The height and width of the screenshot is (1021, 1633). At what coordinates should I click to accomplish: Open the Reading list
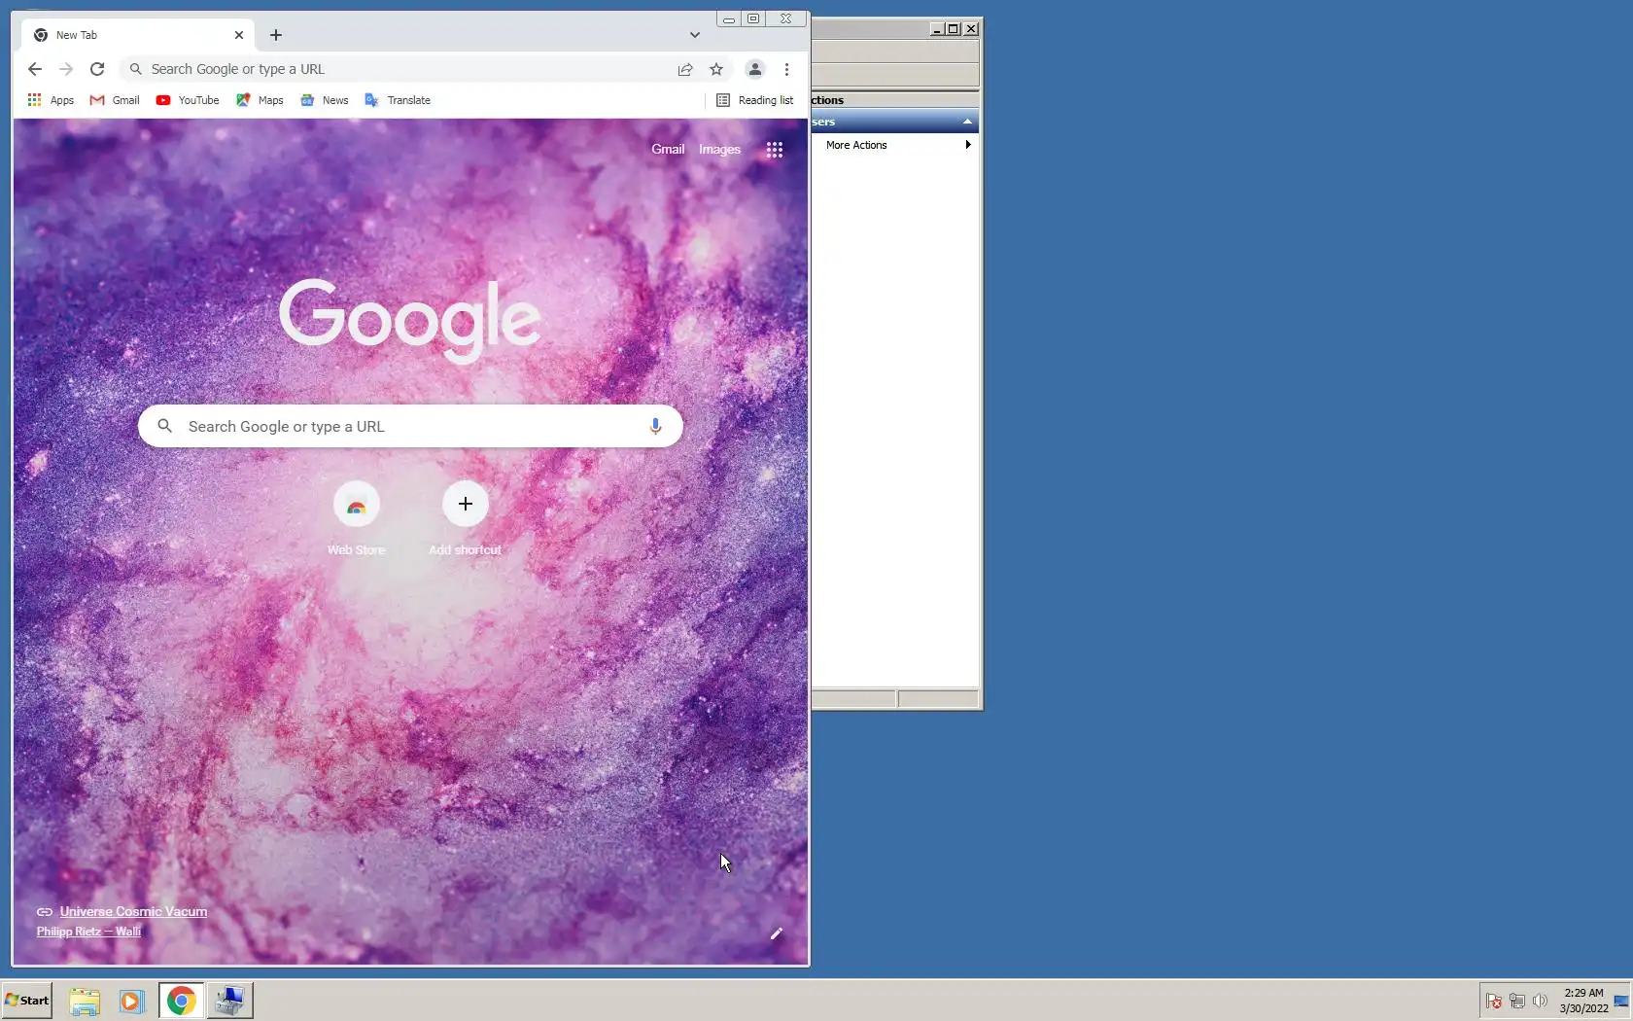pyautogui.click(x=755, y=100)
